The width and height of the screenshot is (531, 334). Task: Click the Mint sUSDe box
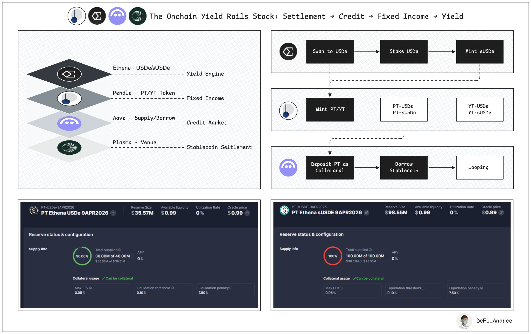tap(479, 52)
